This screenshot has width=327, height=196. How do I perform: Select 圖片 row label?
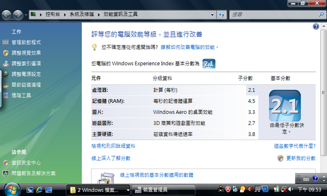[x=98, y=112]
